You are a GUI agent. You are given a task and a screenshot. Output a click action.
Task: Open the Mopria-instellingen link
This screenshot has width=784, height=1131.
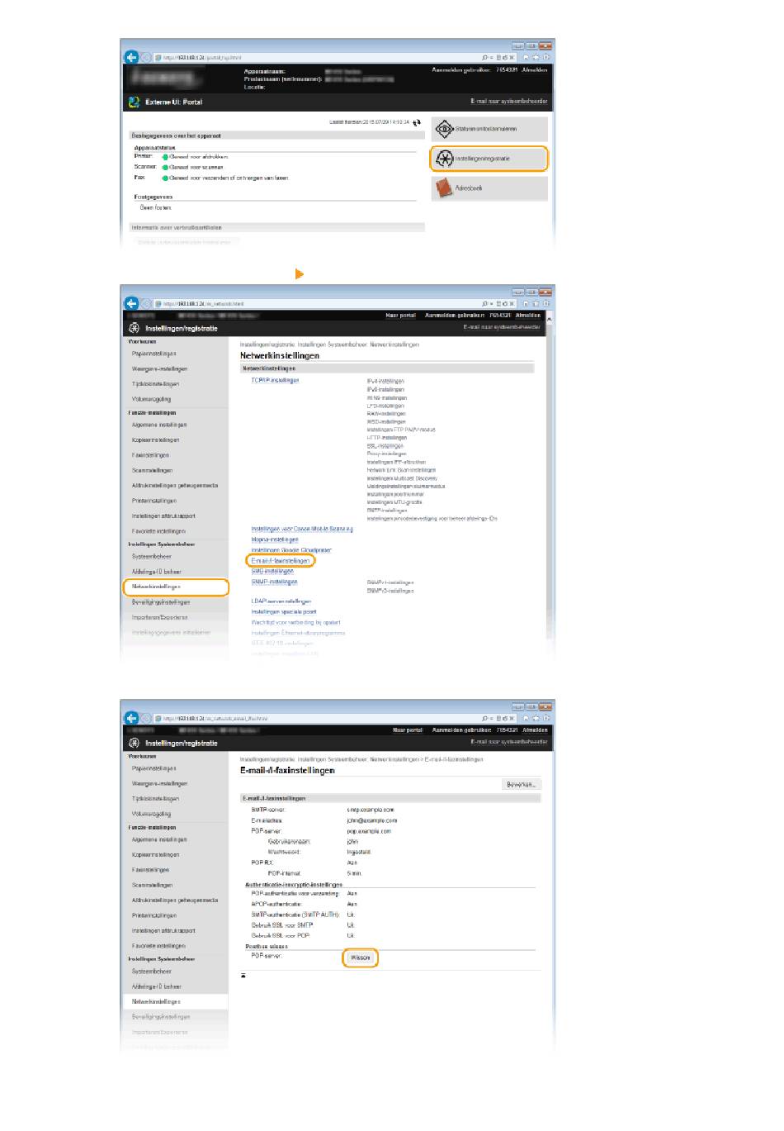[x=275, y=539]
